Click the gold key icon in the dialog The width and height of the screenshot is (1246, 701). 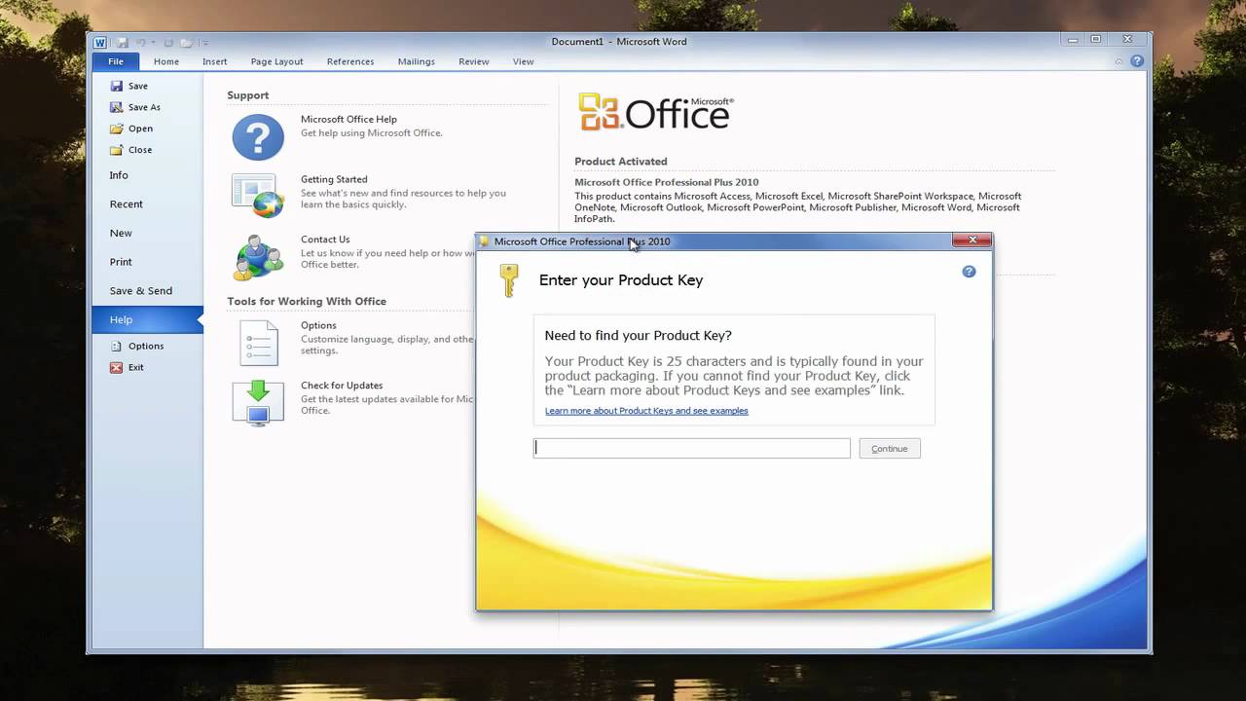pyautogui.click(x=508, y=280)
